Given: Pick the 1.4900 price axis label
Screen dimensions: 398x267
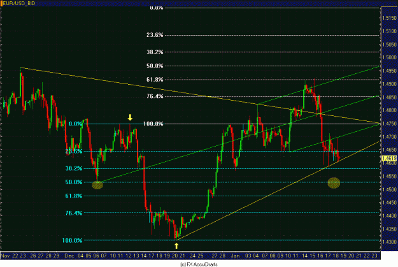Looking at the screenshot, I should tap(389, 84).
